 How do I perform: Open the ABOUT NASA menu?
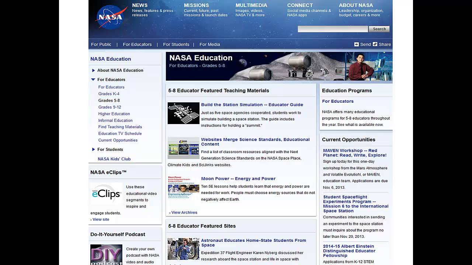(x=356, y=5)
